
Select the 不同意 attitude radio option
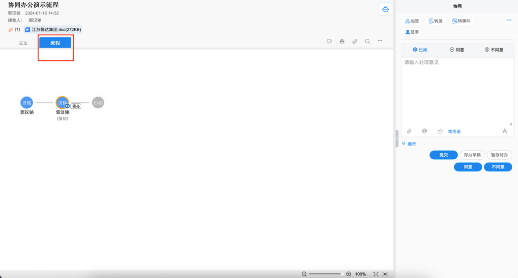tap(494, 50)
